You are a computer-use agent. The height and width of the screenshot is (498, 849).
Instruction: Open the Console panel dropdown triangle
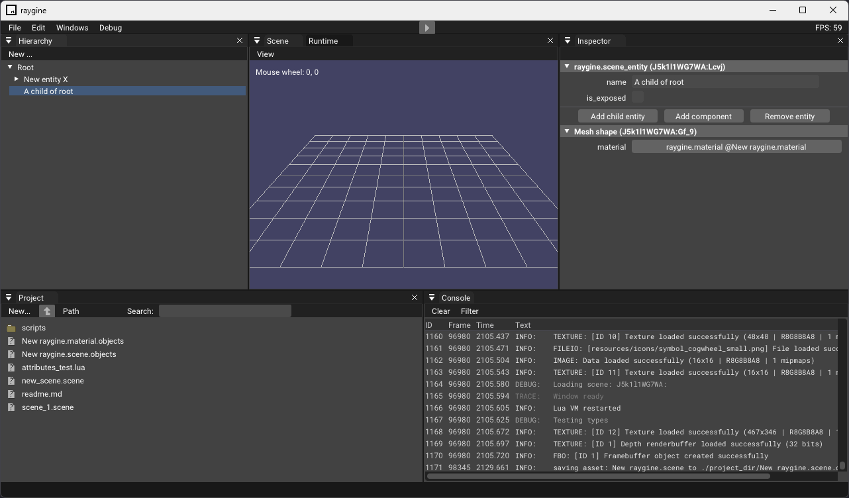tap(432, 298)
